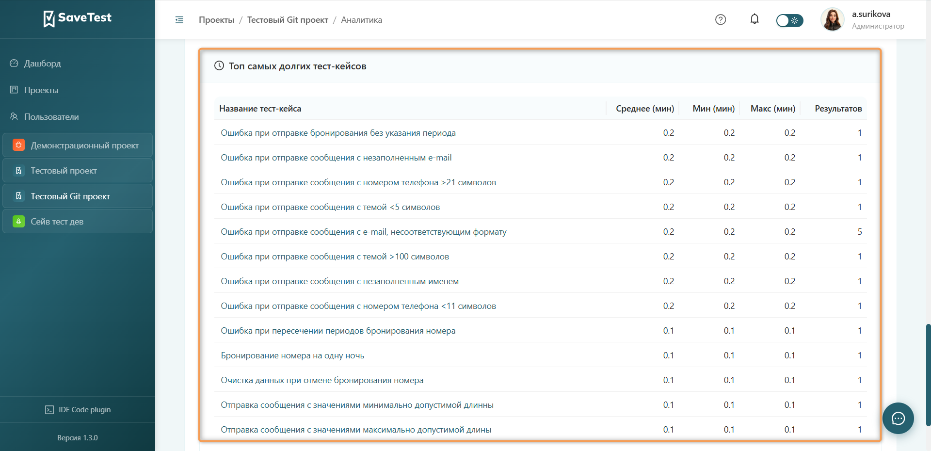Click the Тестовый Git проект breadcrumb
The image size is (931, 451).
(x=288, y=20)
